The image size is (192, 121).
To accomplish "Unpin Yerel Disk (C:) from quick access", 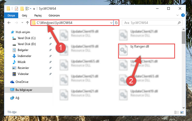I will pos(50,38).
